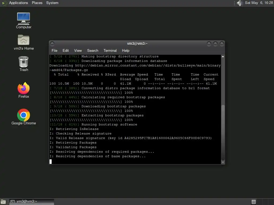Screen dimensions: 274x205
Task: Open the terminal File menu
Action: click(54, 50)
